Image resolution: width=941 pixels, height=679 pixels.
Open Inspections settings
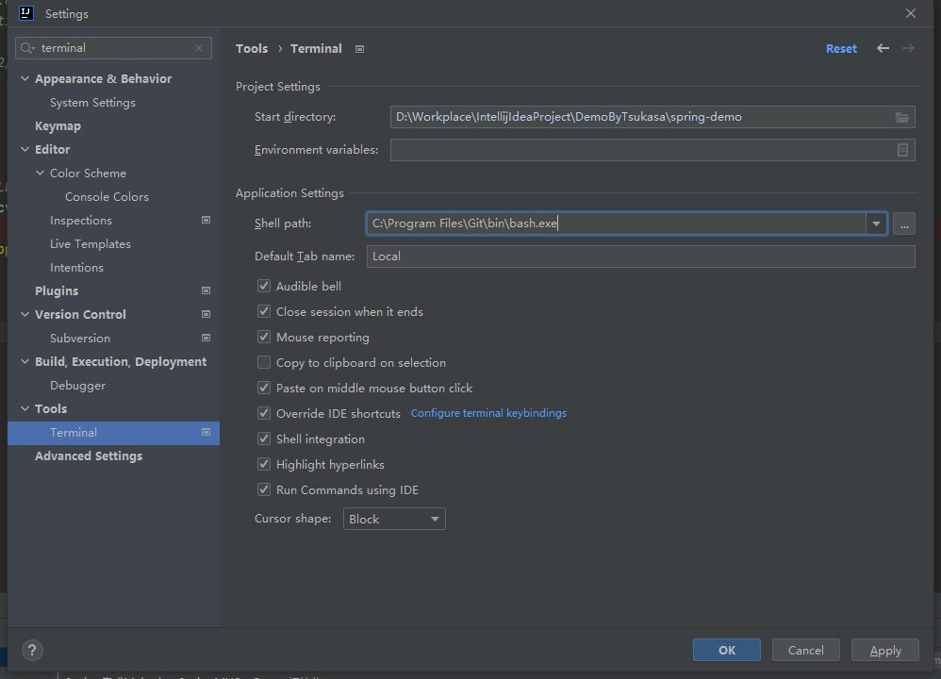(81, 221)
